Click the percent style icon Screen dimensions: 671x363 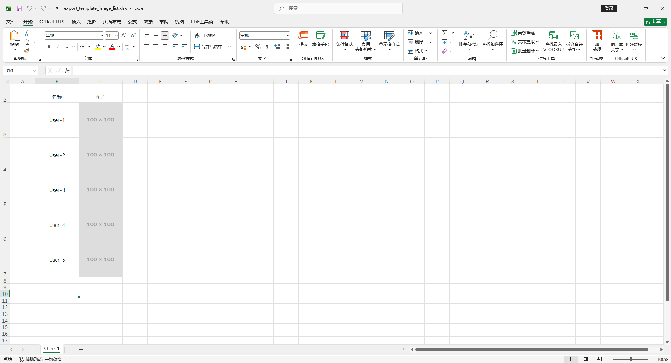click(x=258, y=47)
